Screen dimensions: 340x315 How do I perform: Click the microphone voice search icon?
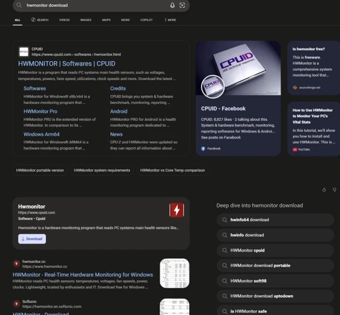(x=172, y=5)
